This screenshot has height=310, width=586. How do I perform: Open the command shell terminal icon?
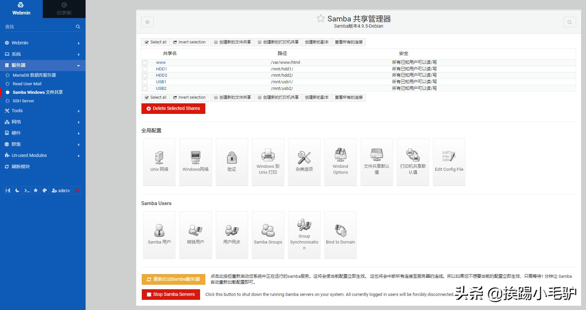tap(27, 191)
